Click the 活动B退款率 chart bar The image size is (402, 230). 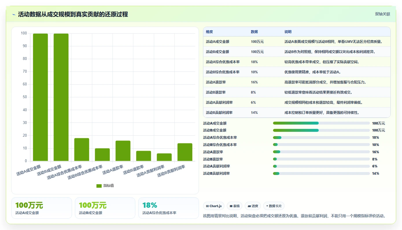pos(144,156)
